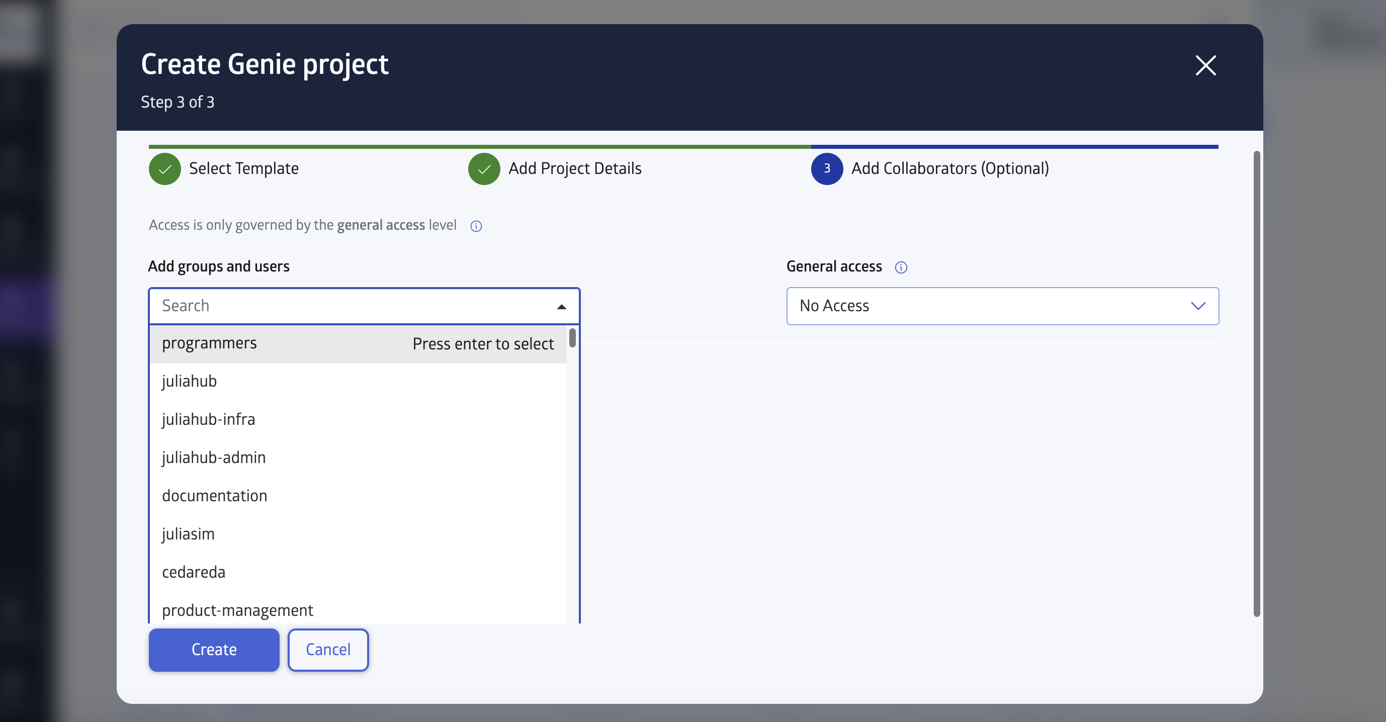Select product-management from the list
The width and height of the screenshot is (1386, 722).
237,609
